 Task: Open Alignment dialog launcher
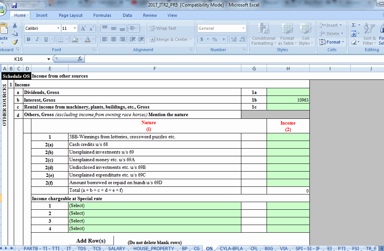click(191, 49)
